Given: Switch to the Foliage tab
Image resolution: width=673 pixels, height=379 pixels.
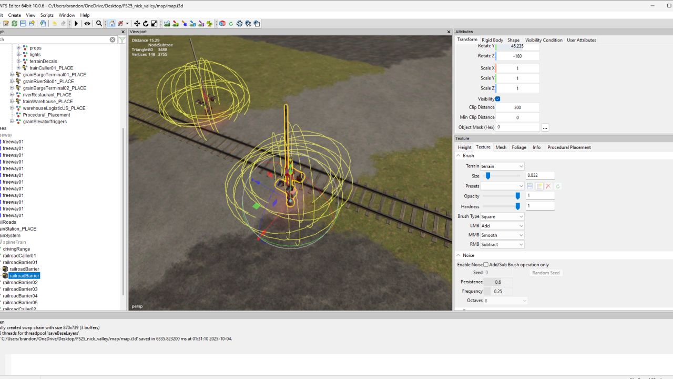Looking at the screenshot, I should point(518,147).
